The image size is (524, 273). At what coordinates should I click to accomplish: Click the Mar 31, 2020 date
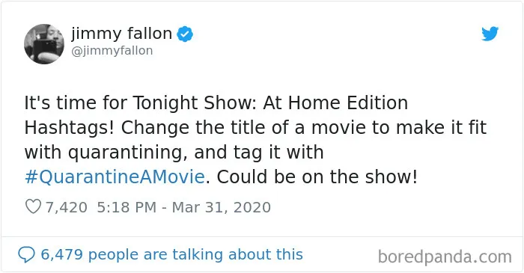[222, 207]
